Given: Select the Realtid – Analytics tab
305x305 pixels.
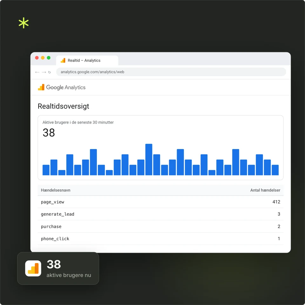Looking at the screenshot, I should pos(87,60).
